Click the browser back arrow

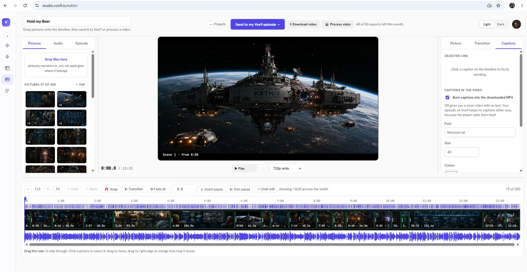pos(5,6)
